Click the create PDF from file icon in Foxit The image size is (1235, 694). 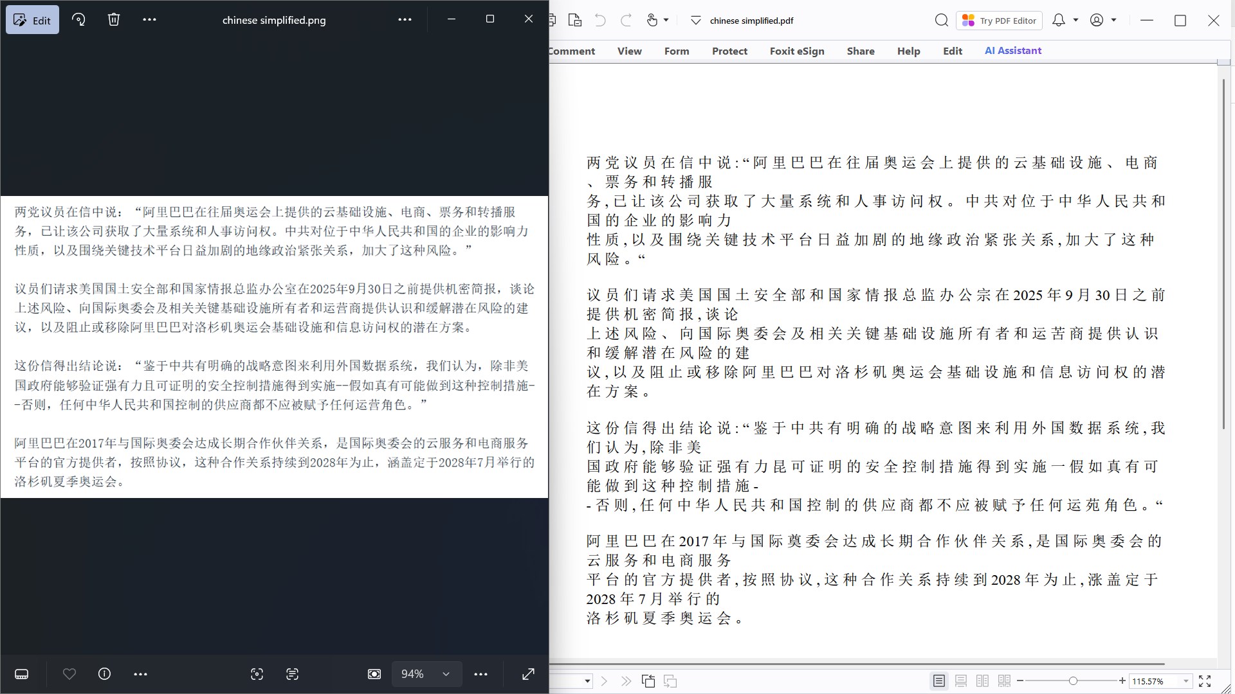point(575,21)
